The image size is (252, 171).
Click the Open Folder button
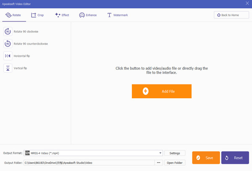[175, 163]
